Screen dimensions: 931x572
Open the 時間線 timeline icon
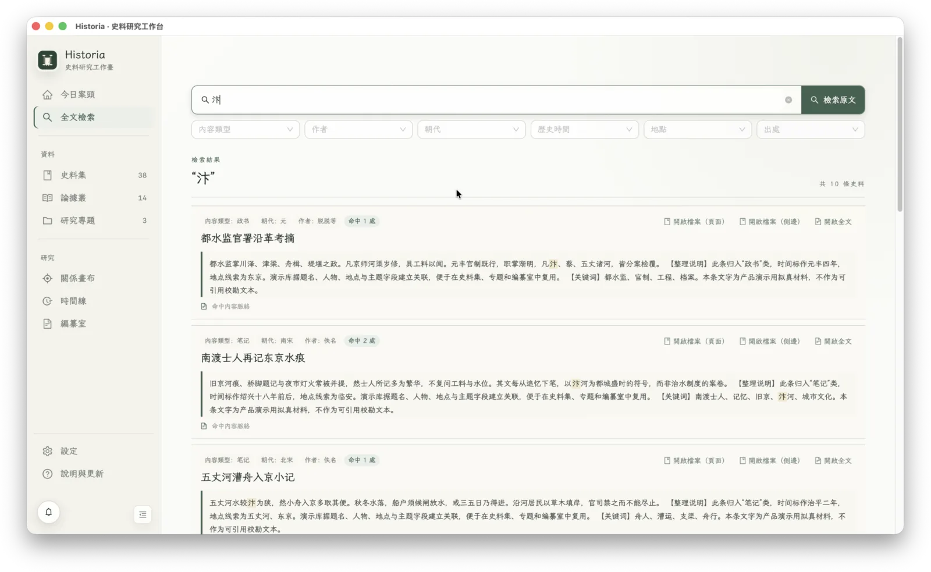pyautogui.click(x=48, y=301)
